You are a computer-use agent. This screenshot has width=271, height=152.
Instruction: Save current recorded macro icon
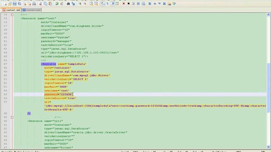click(143, 4)
